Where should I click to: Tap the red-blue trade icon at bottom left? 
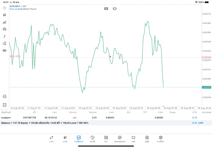(x=5, y=105)
